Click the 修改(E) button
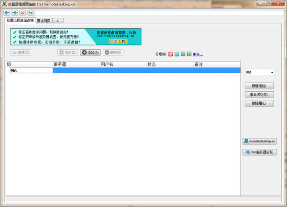Screen dimensions: 287x207 click(x=67, y=53)
